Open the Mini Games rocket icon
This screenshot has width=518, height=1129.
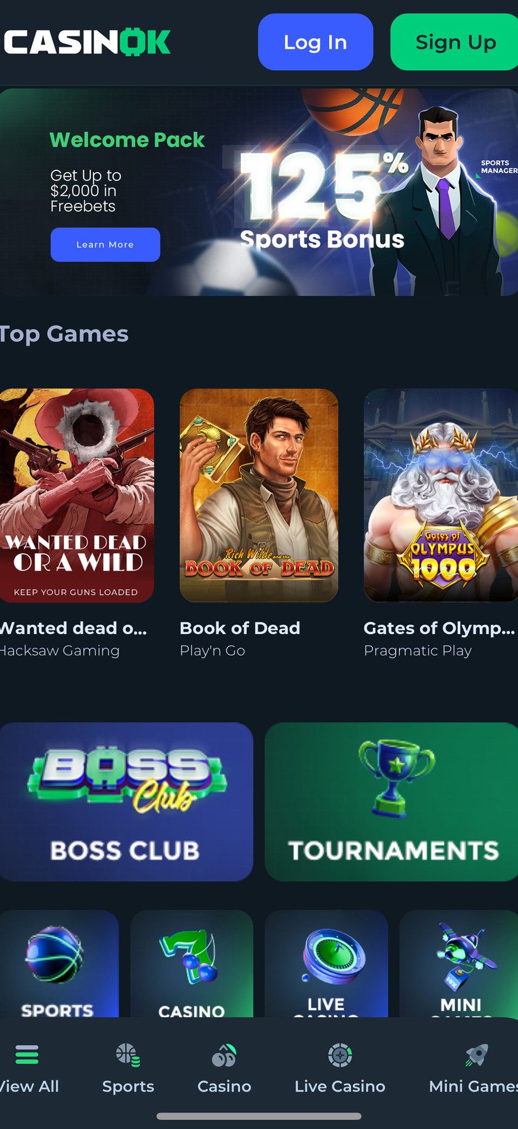[477, 1055]
